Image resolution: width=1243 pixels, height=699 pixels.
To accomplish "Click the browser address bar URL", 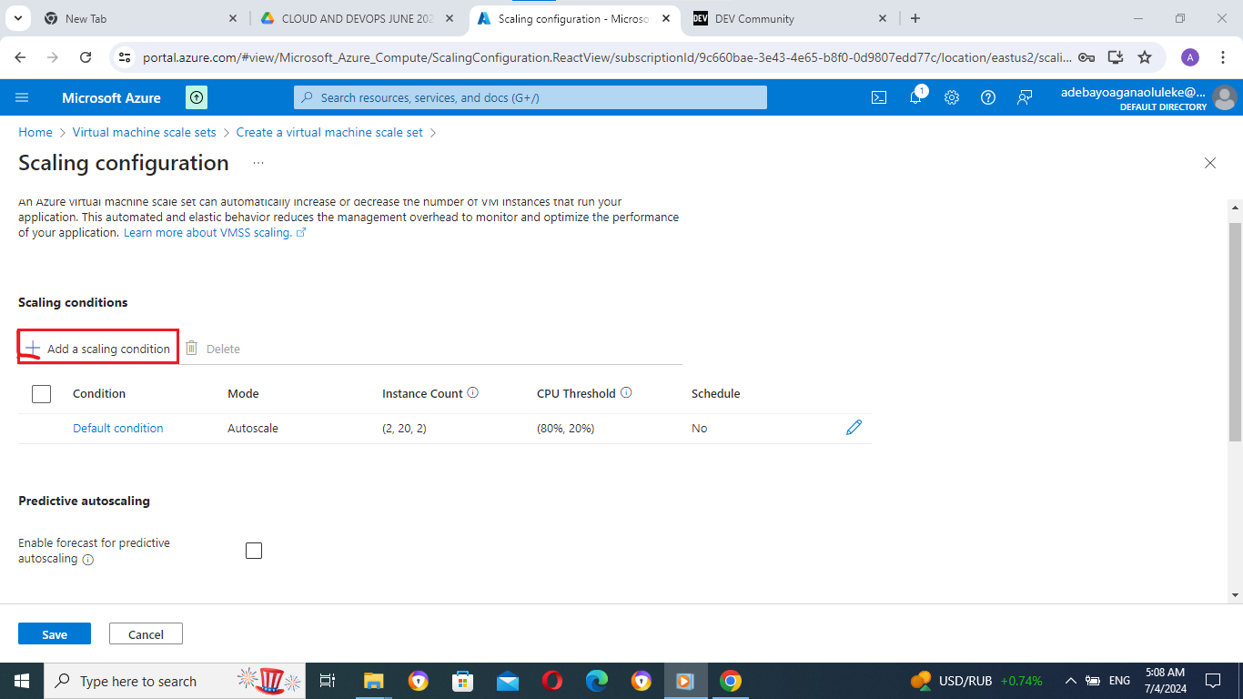I will click(607, 57).
